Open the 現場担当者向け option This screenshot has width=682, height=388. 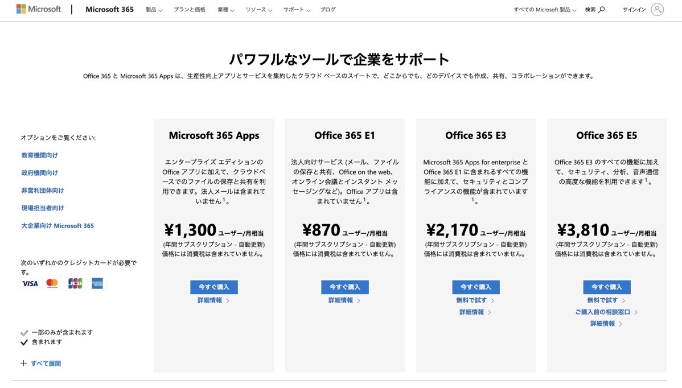pos(43,208)
